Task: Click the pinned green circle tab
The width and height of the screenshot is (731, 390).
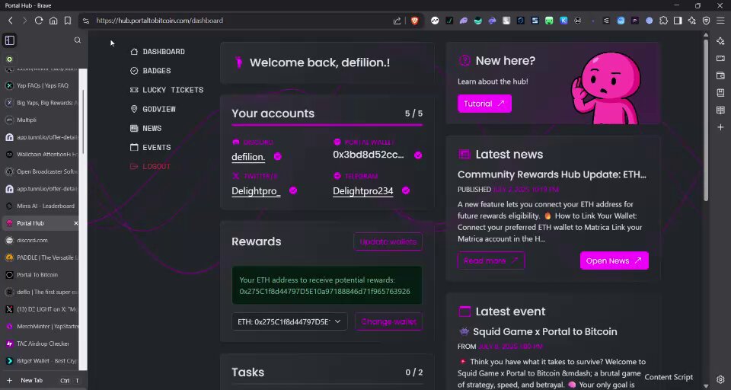Action: (x=9, y=59)
